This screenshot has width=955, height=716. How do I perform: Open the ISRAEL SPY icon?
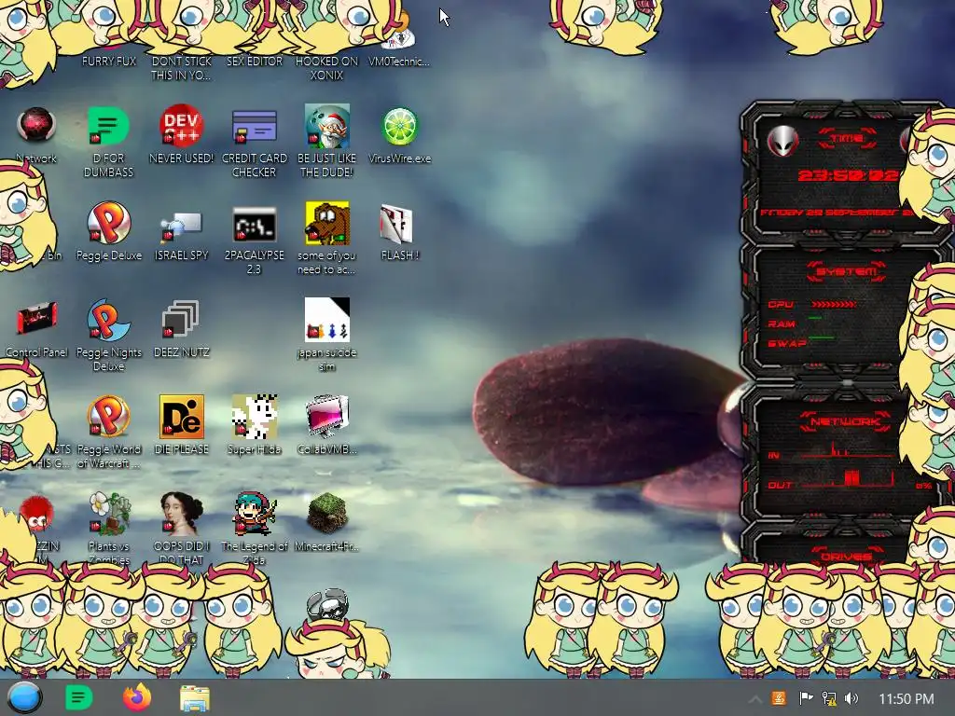click(x=181, y=227)
